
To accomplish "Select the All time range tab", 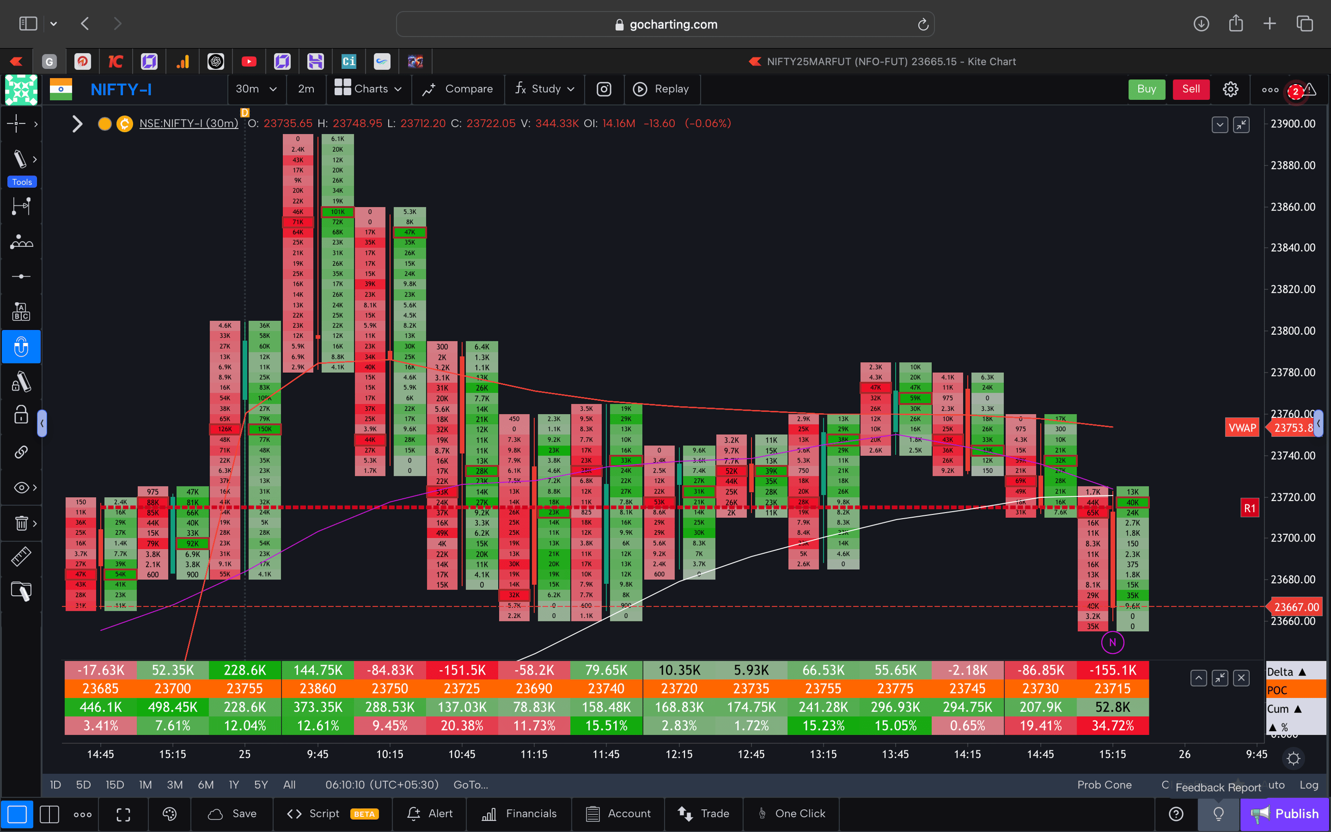I will click(289, 784).
